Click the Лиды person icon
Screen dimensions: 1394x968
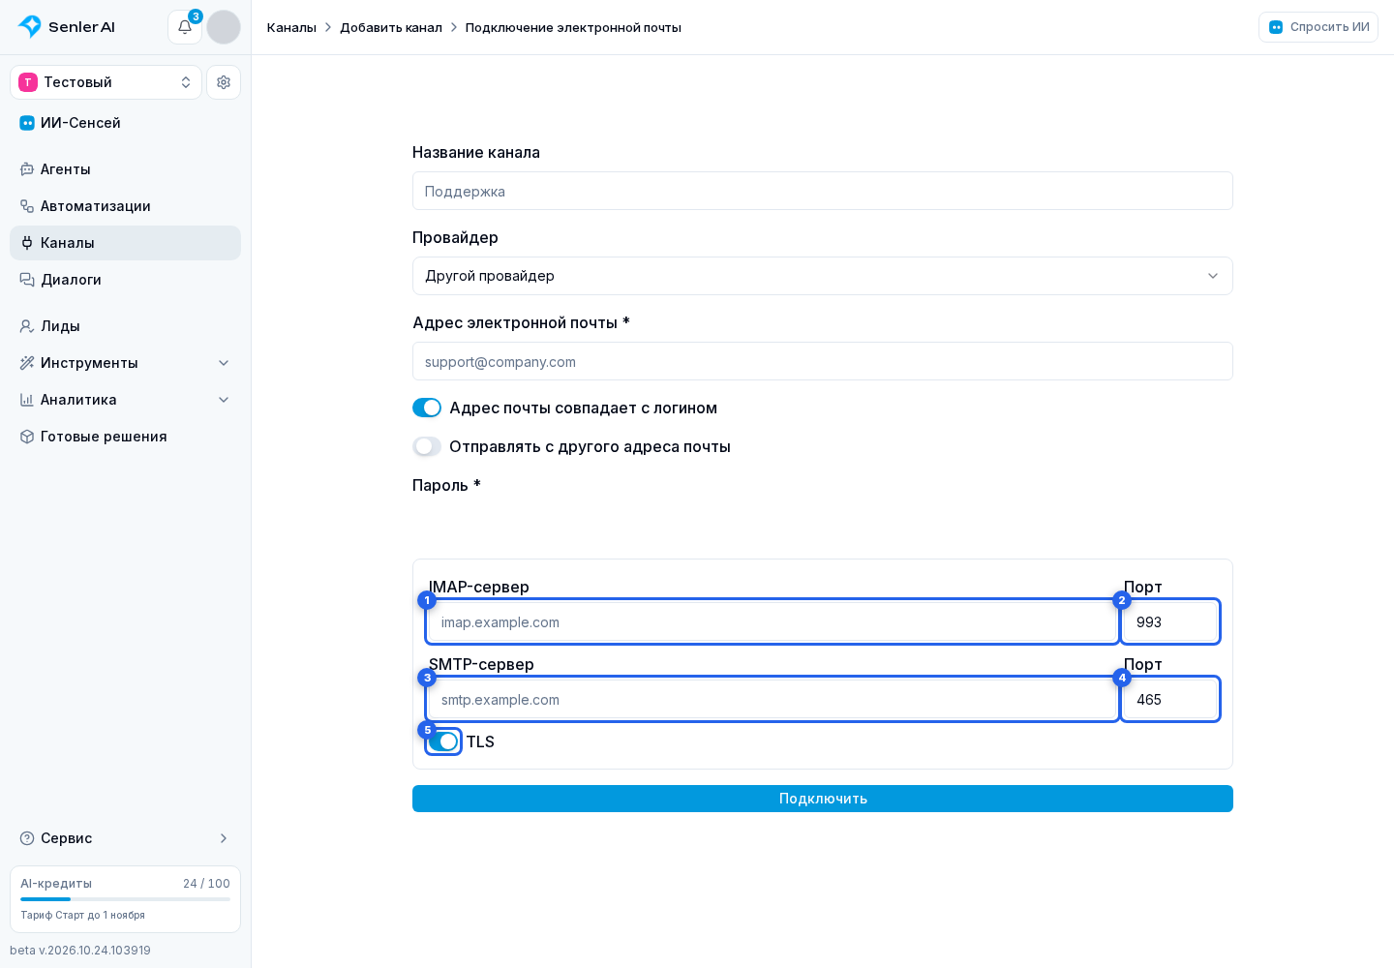[x=27, y=326]
